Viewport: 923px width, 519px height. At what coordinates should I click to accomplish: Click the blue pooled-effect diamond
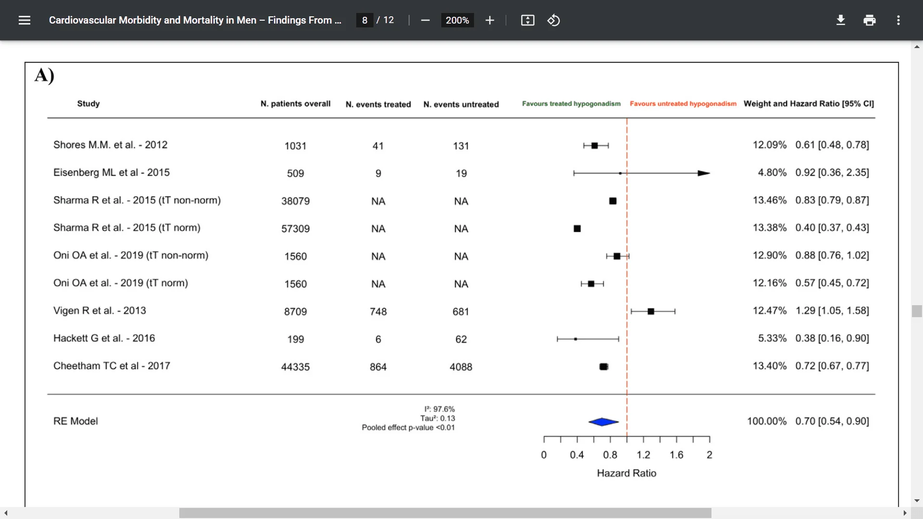603,422
